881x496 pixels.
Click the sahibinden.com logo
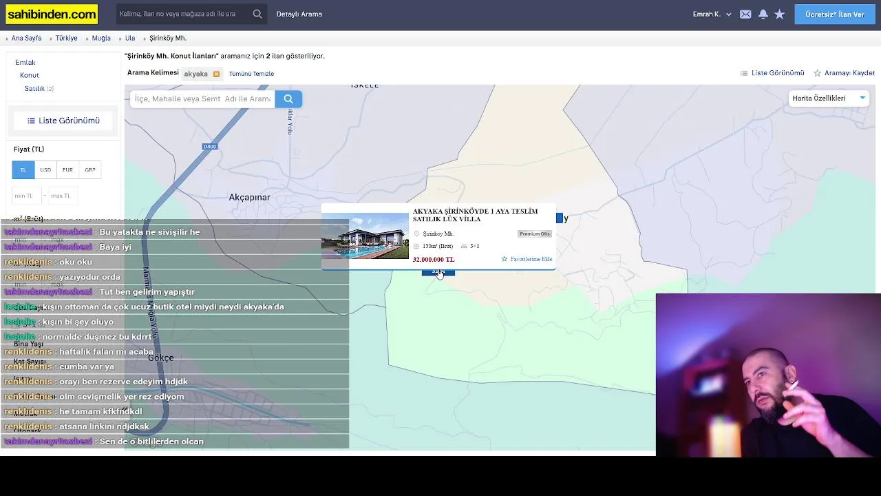(x=52, y=14)
